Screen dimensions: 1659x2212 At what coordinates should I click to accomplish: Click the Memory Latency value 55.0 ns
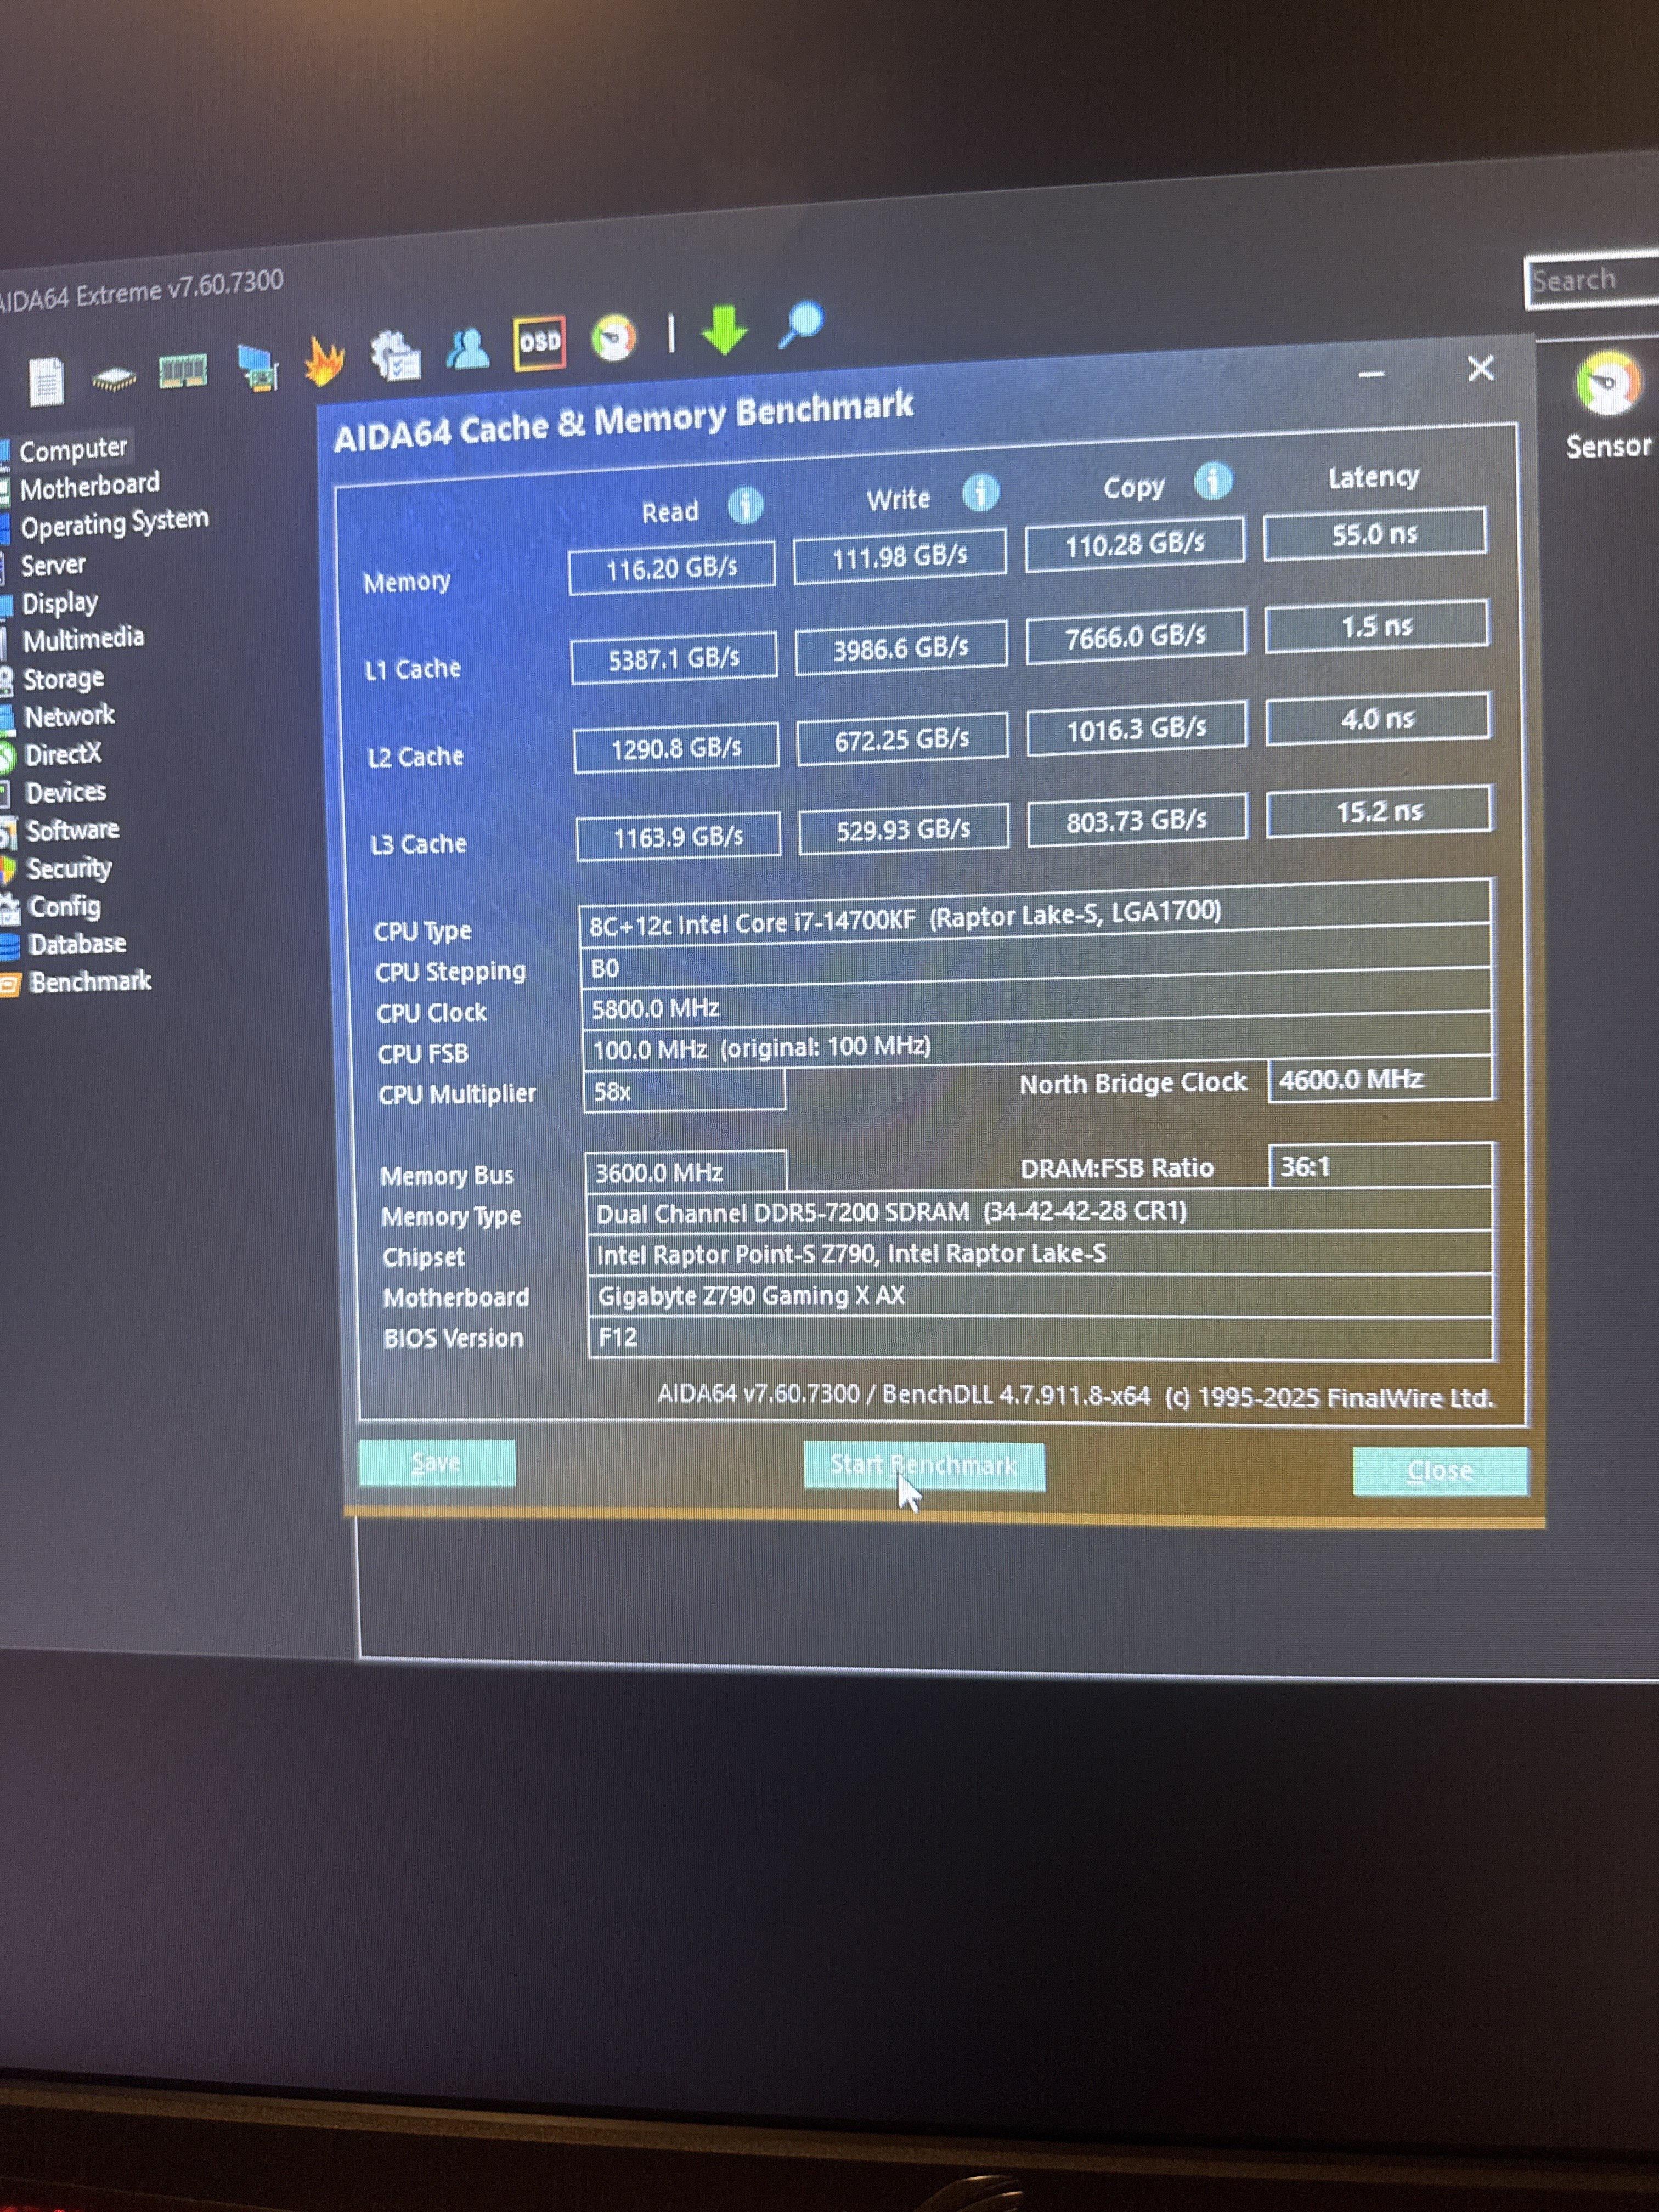click(1375, 534)
